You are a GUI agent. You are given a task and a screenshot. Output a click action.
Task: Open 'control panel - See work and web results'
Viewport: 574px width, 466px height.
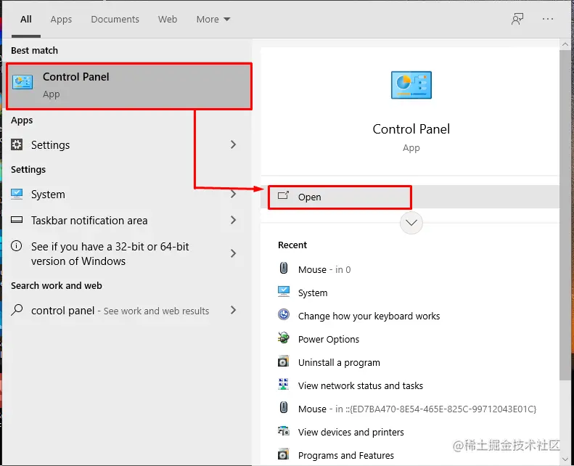coord(127,311)
